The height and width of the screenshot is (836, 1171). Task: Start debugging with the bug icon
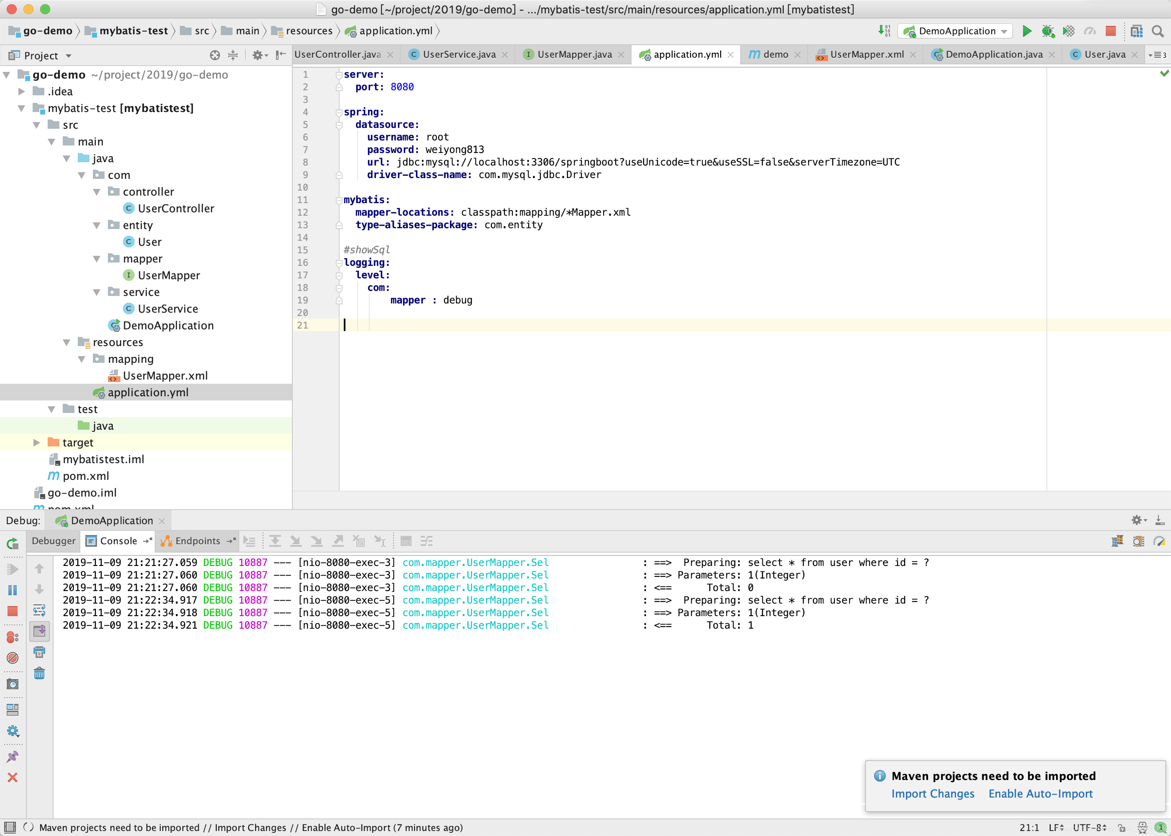coord(1047,31)
